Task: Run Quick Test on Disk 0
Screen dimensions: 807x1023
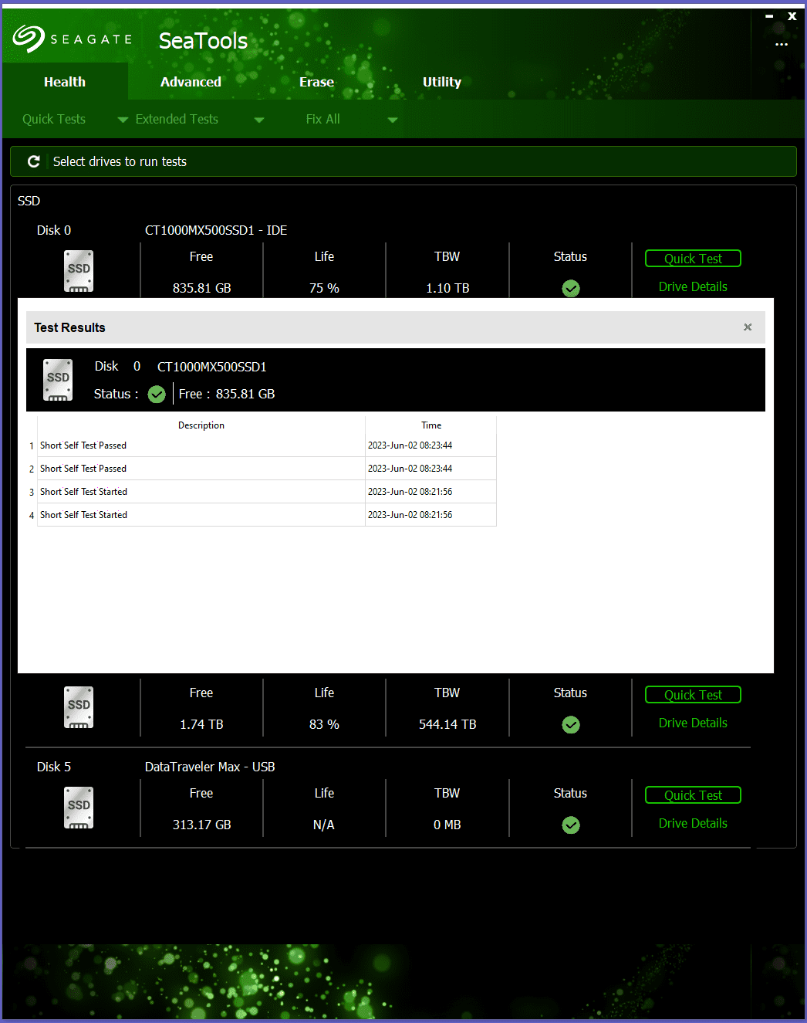Action: tap(693, 259)
